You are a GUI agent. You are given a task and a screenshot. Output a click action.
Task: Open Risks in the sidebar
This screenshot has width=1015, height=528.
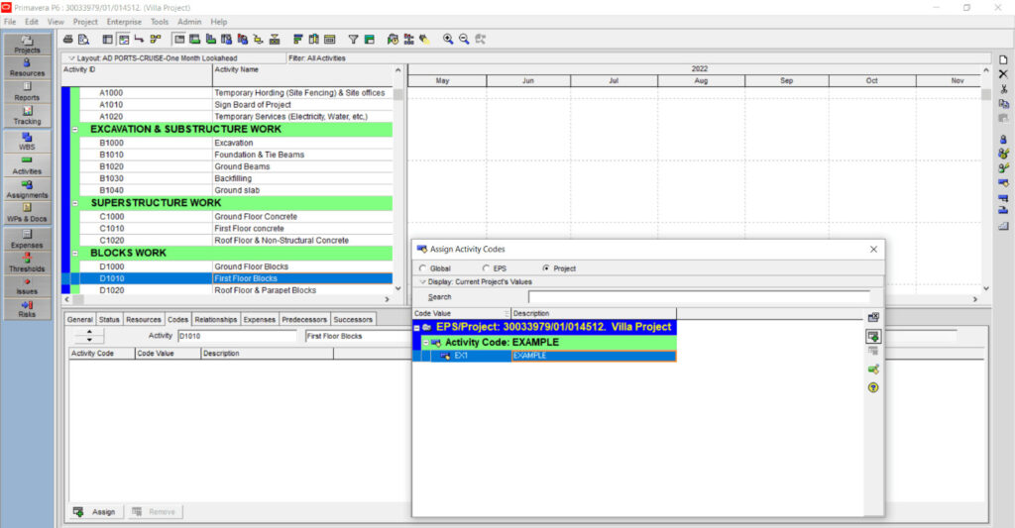pyautogui.click(x=27, y=309)
